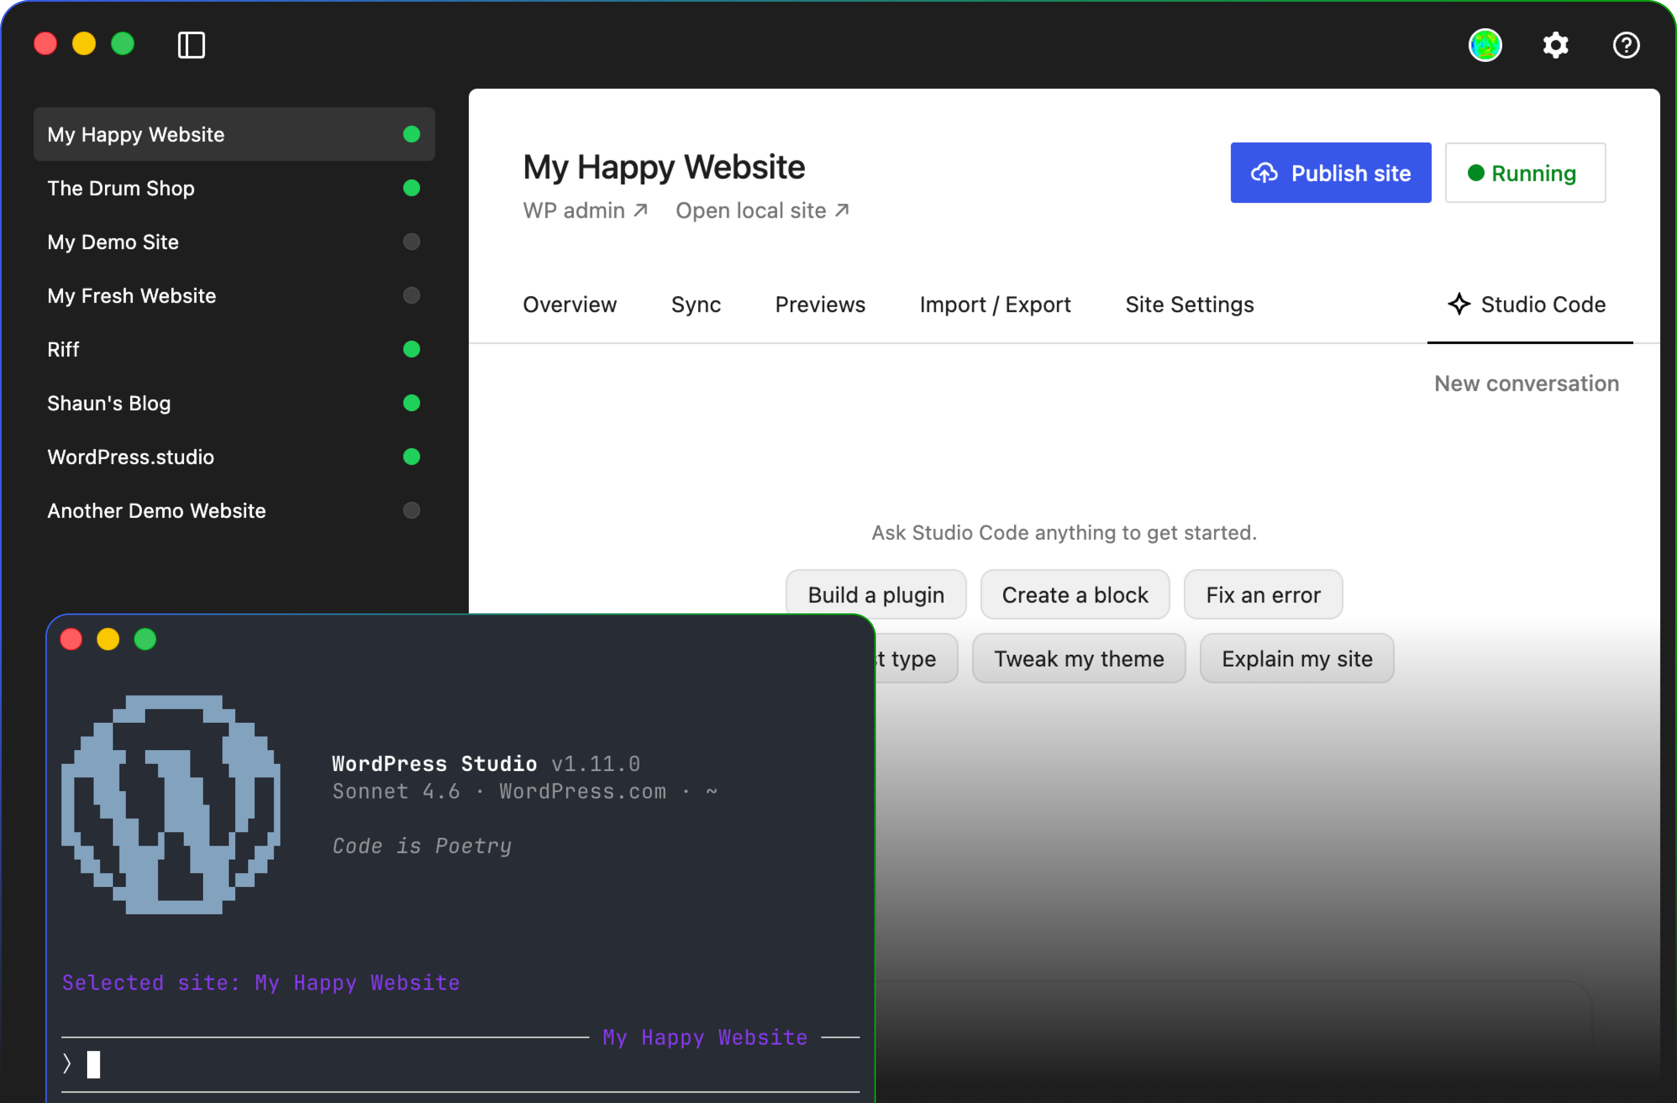Switch to the Sync tab
The image size is (1677, 1103).
[696, 304]
